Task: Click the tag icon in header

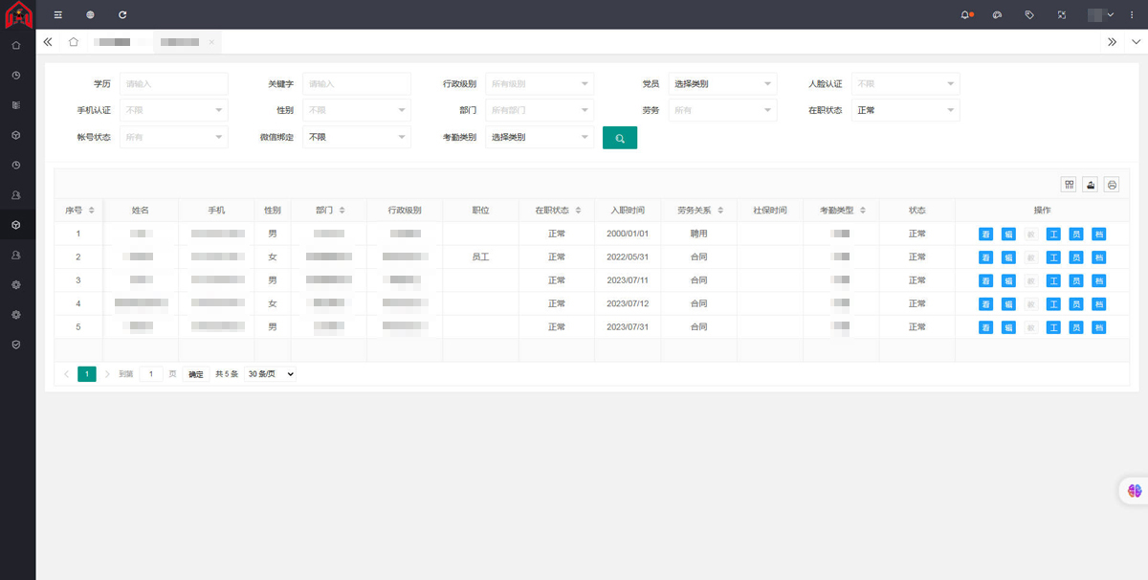Action: [1029, 14]
